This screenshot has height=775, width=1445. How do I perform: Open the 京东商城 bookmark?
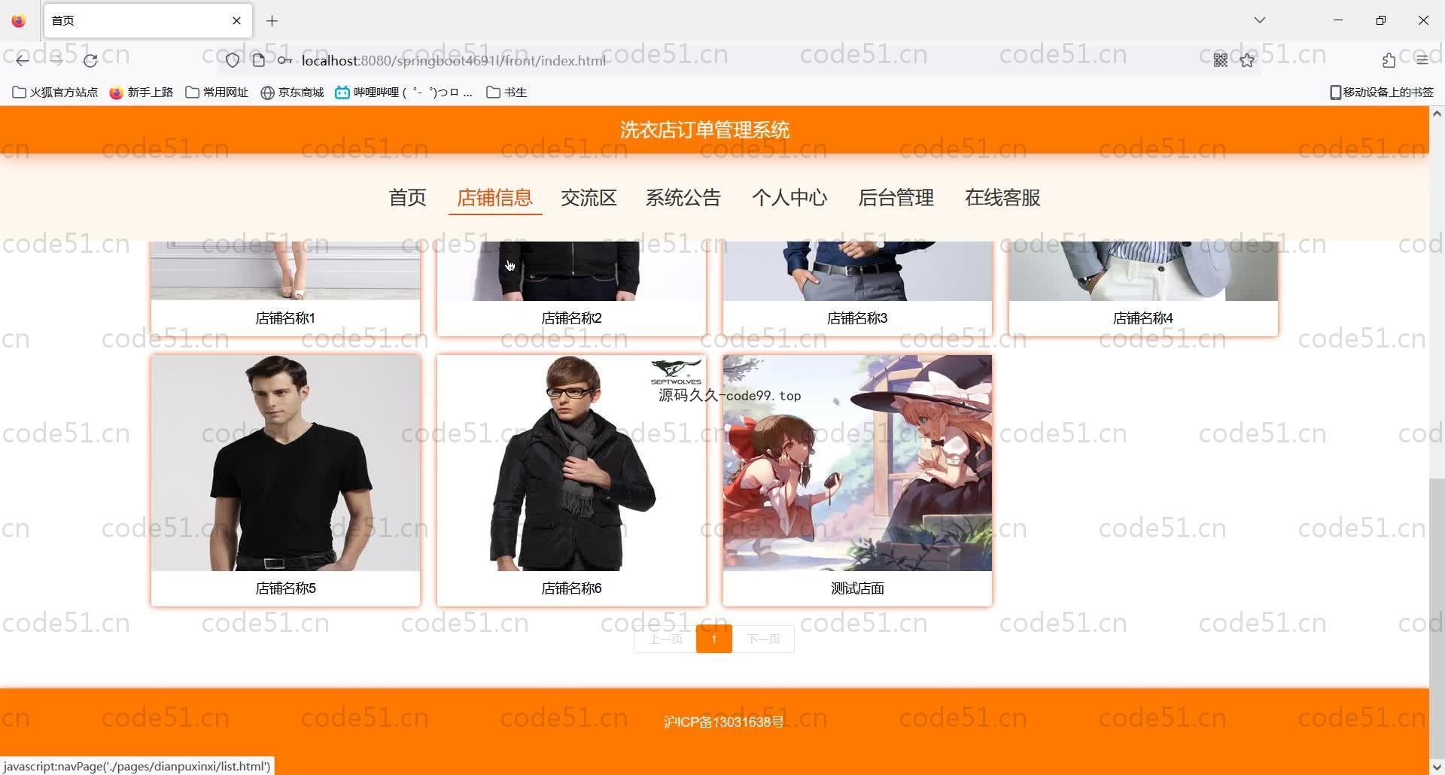tap(292, 92)
